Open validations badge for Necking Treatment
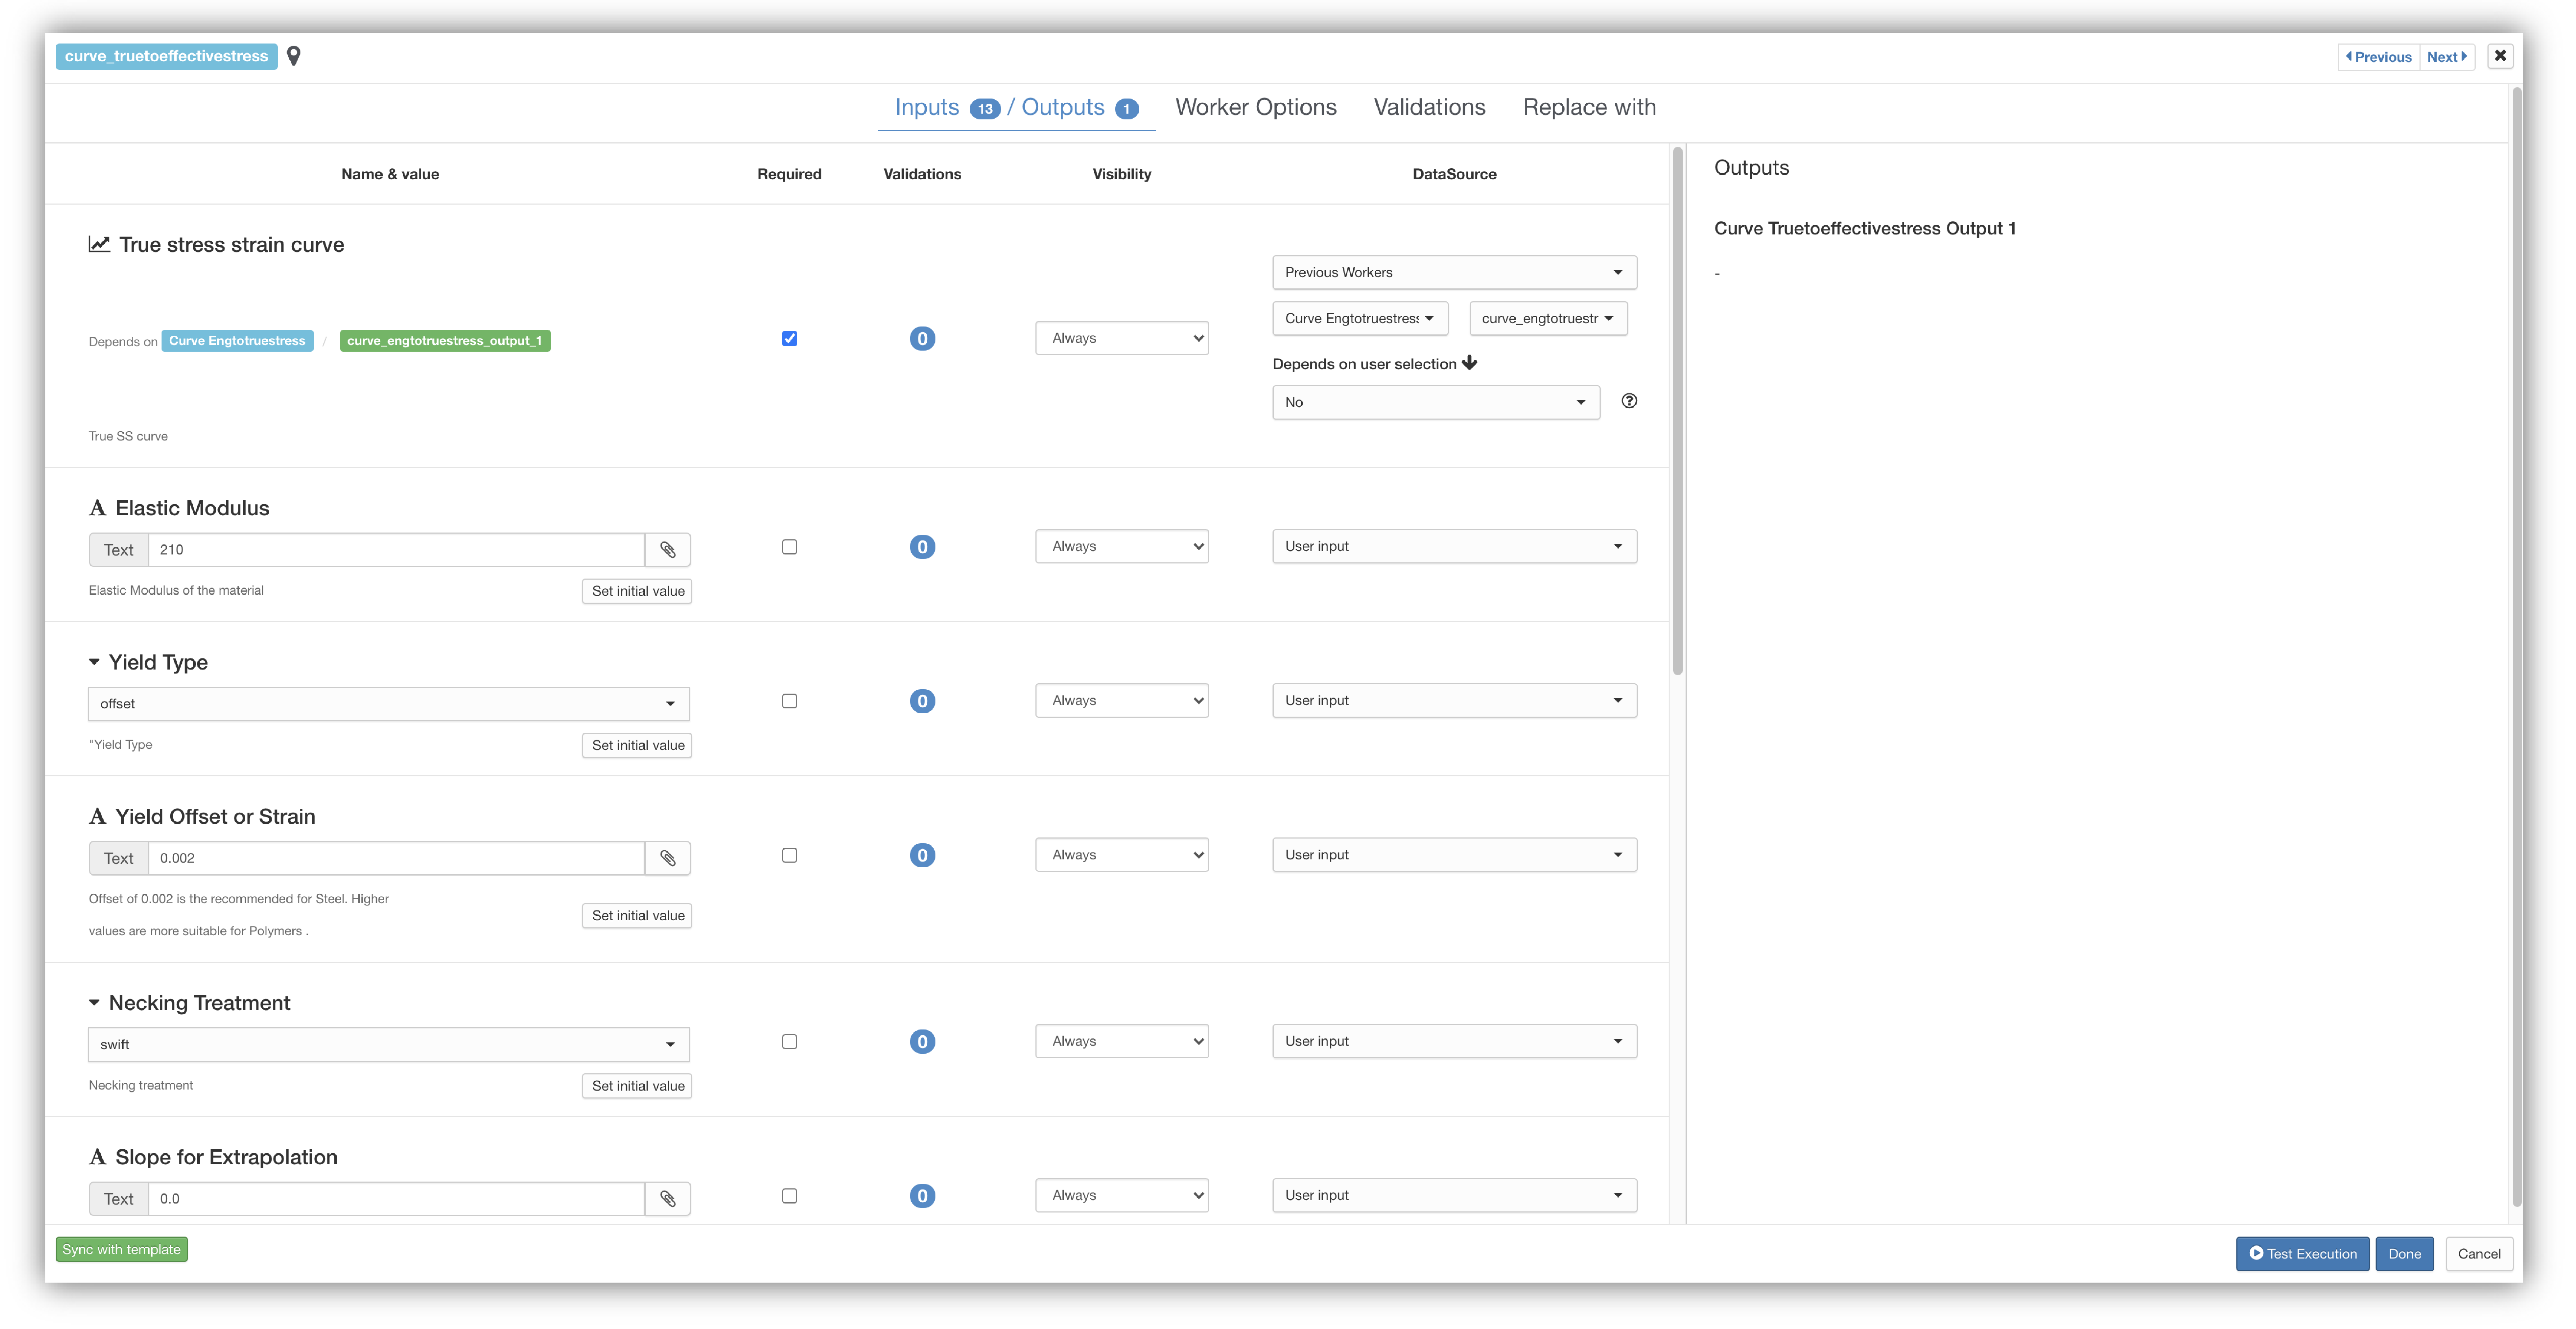Viewport: 2576px width, 1329px height. [922, 1042]
